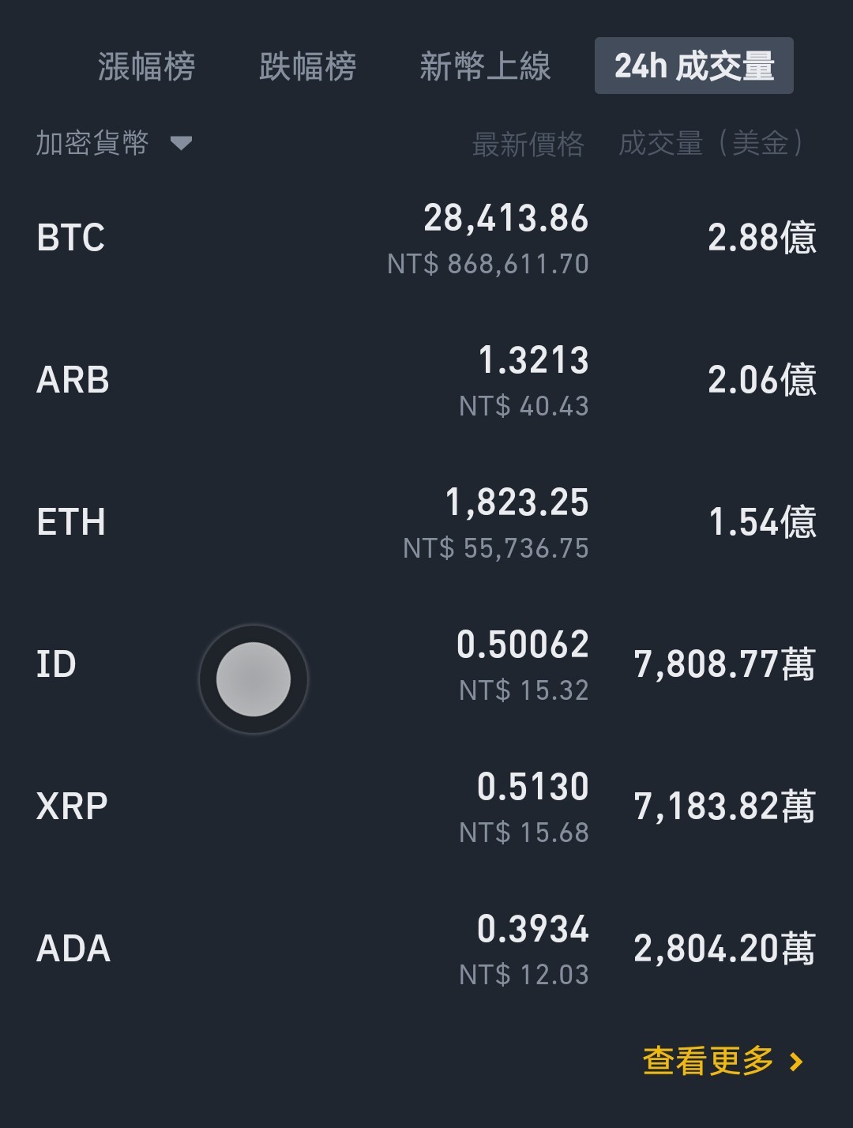Open the ADA coin row

[426, 949]
